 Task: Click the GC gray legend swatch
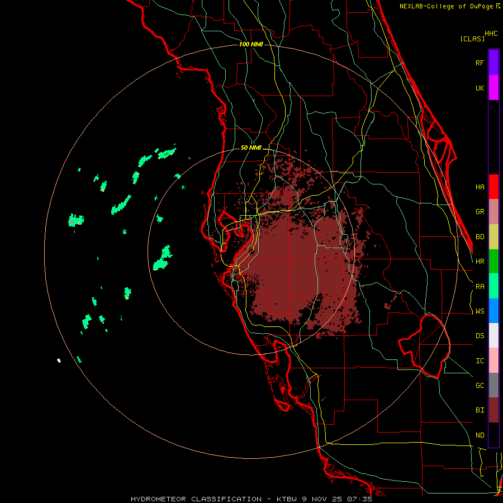493,385
